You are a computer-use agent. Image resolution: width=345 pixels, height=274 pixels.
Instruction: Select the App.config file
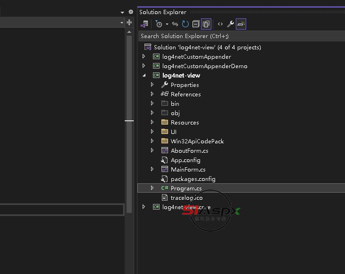185,160
